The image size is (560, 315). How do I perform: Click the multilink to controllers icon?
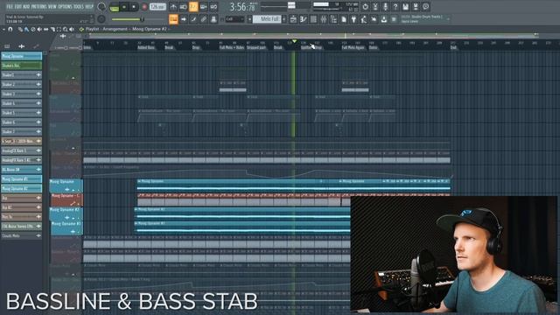coord(213,19)
